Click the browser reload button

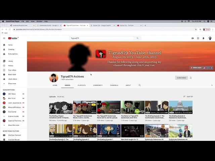[x=10, y=29]
